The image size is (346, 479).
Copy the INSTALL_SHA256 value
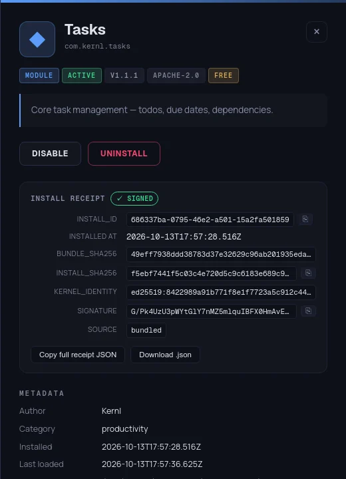308,273
